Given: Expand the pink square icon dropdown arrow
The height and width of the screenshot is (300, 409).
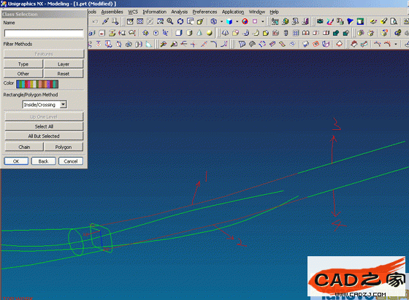Looking at the screenshot, I should click(x=262, y=22).
